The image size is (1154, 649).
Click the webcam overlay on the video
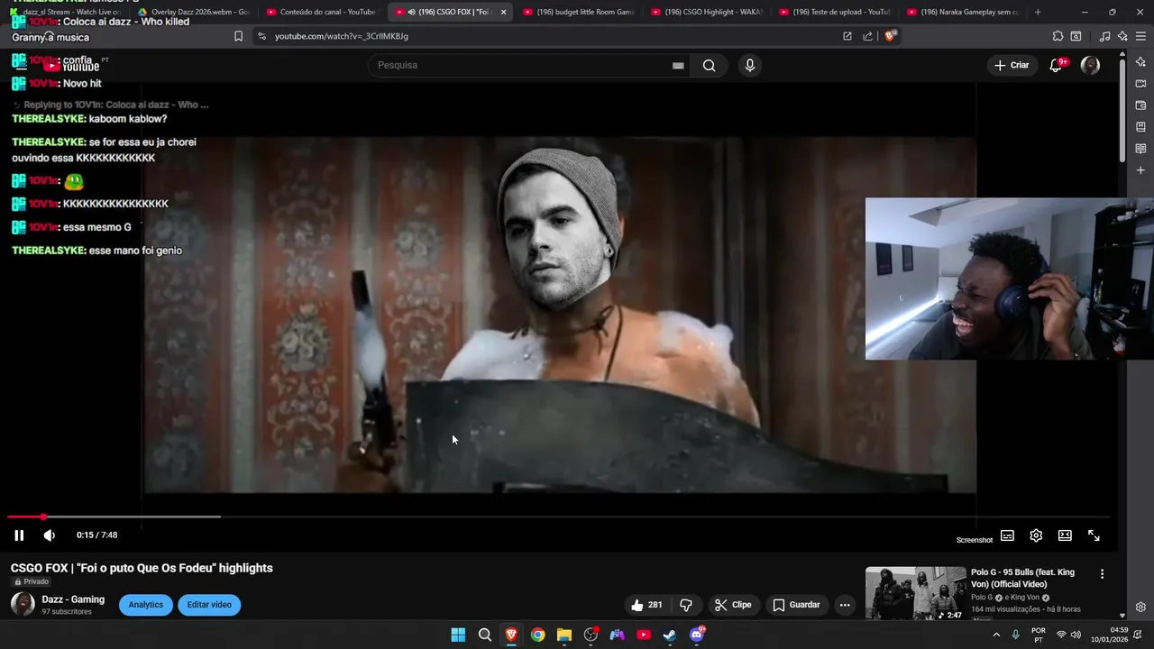click(x=1009, y=279)
